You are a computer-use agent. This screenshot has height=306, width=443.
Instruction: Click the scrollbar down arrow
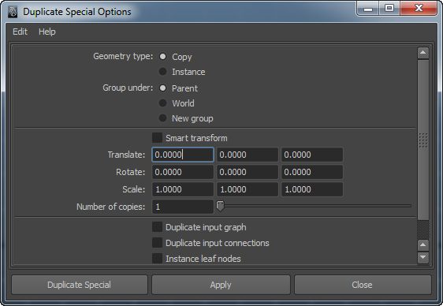tap(423, 257)
